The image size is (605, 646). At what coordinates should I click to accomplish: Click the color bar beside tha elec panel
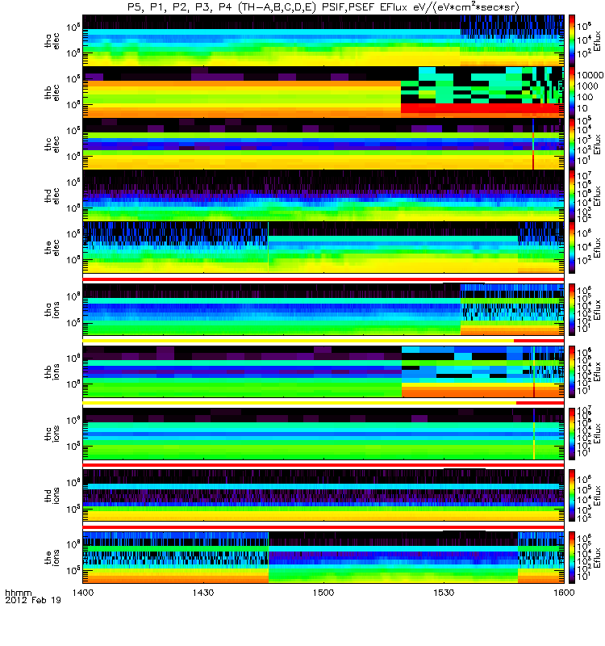pos(572,40)
